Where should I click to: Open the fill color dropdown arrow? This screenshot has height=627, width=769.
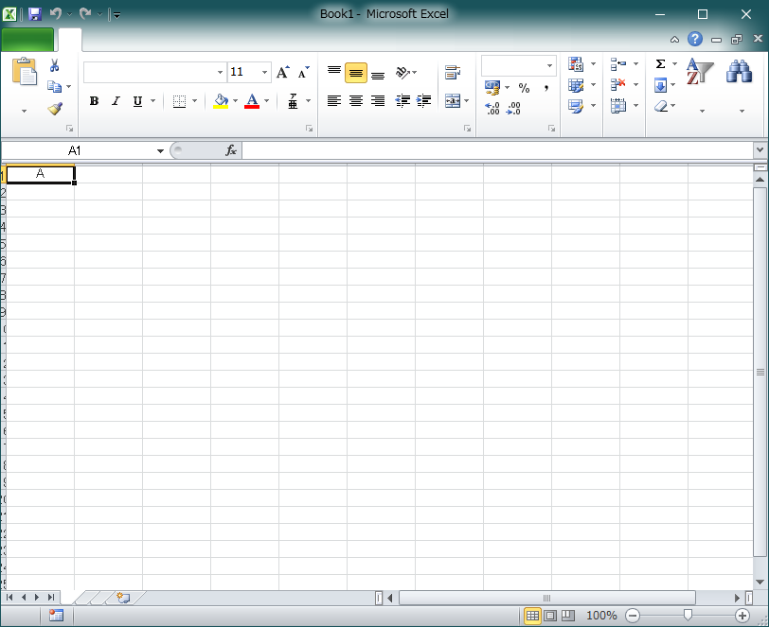click(x=236, y=101)
